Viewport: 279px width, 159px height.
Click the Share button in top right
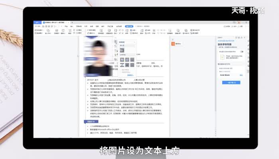240,26
